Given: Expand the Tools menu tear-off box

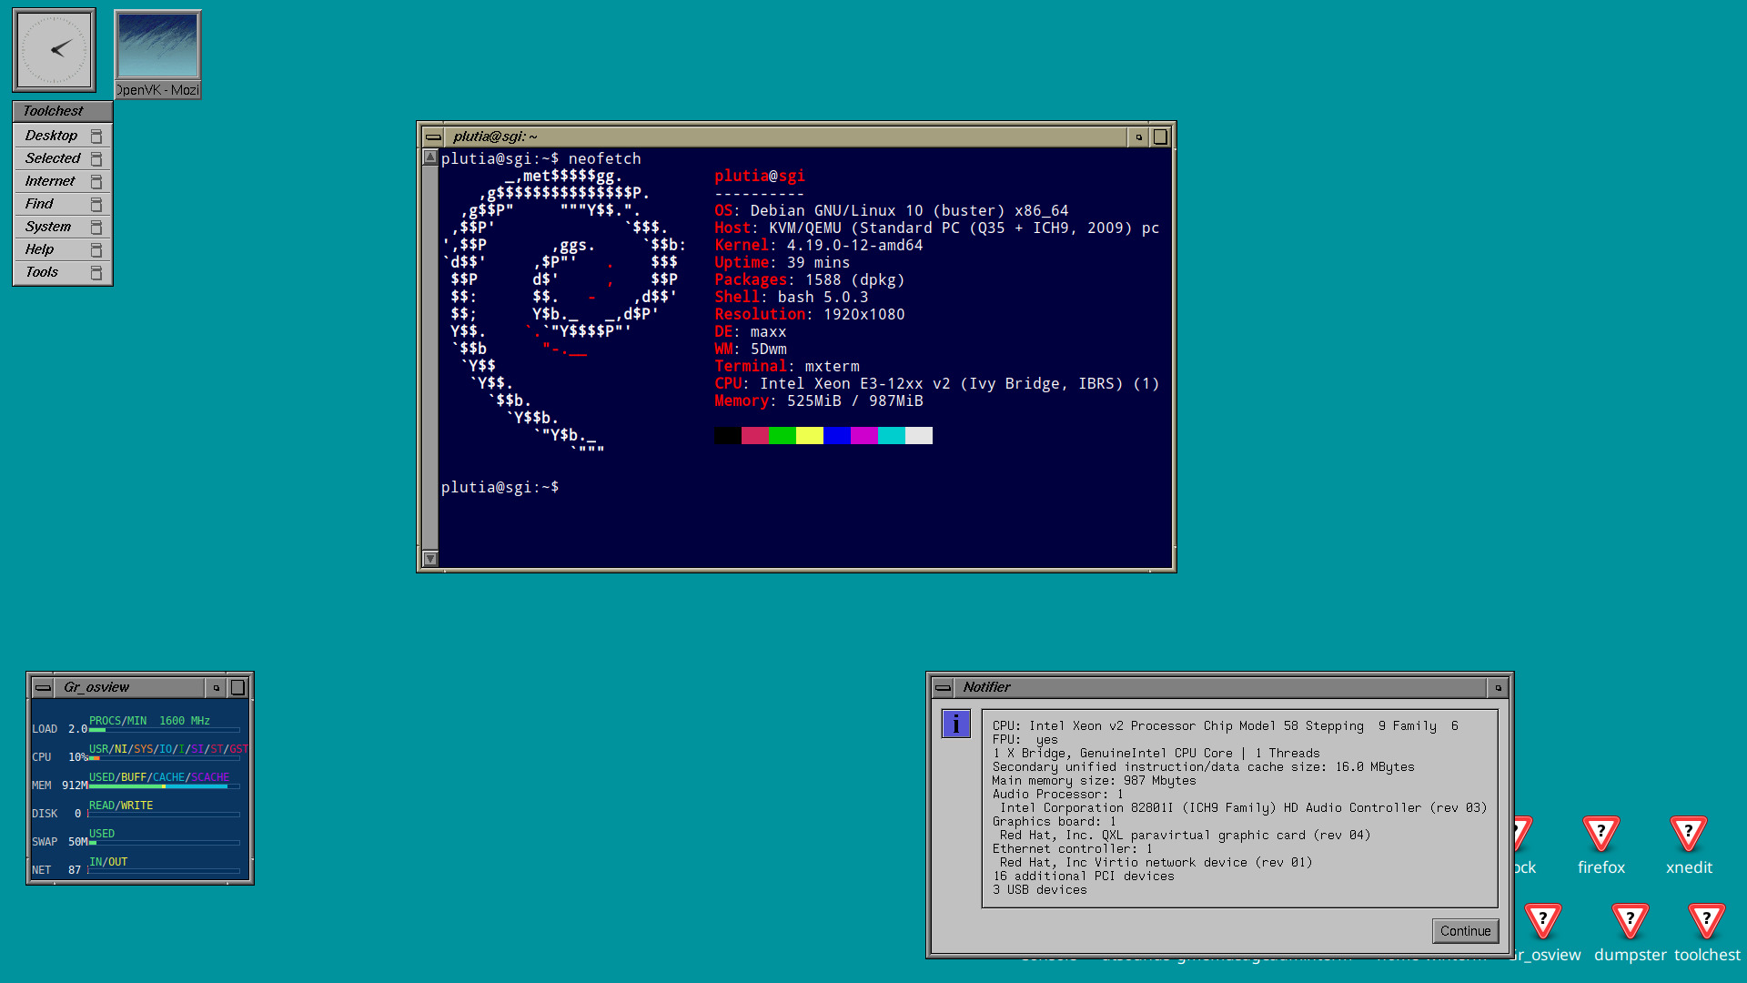Looking at the screenshot, I should coord(96,273).
